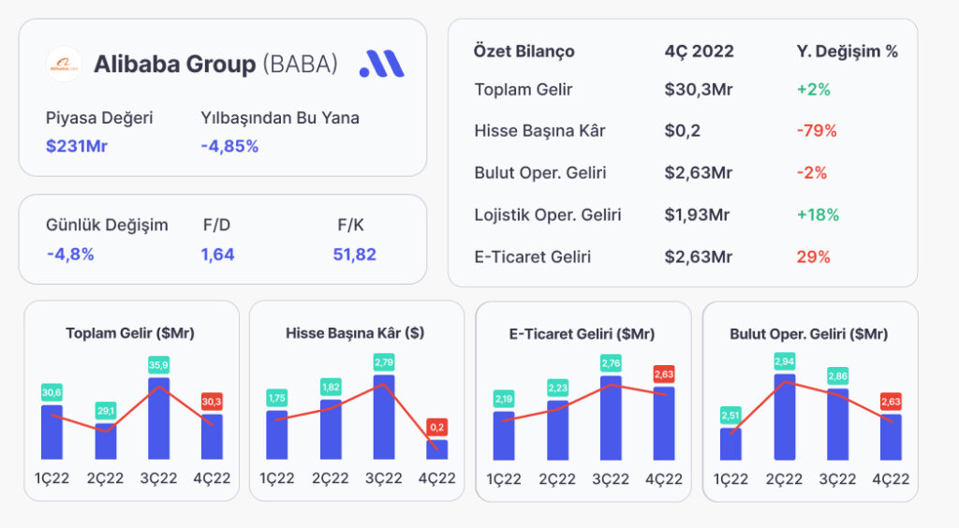The image size is (959, 528).
Task: Click the 1,75 label in EPS chart
Action: [x=276, y=398]
